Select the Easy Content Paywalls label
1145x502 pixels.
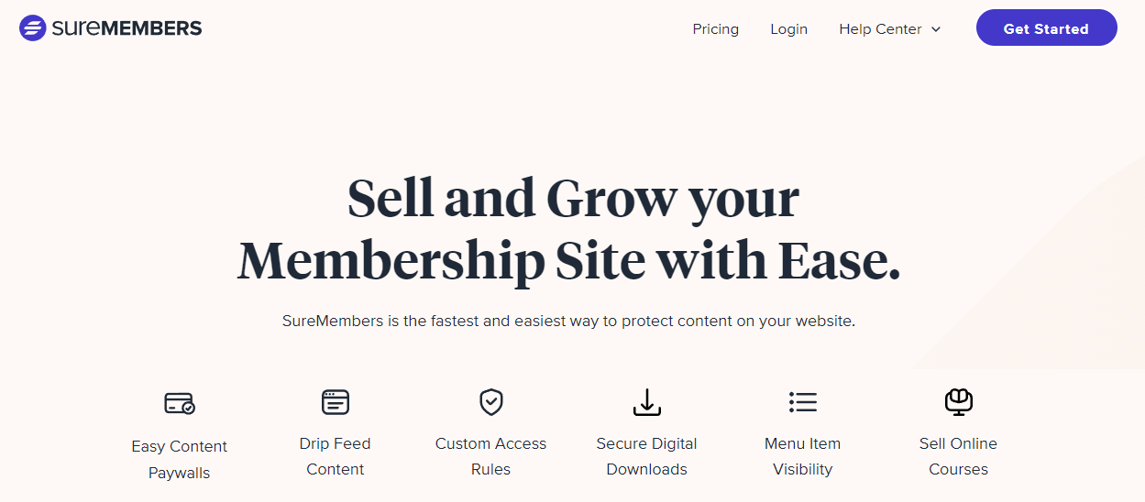coord(180,460)
